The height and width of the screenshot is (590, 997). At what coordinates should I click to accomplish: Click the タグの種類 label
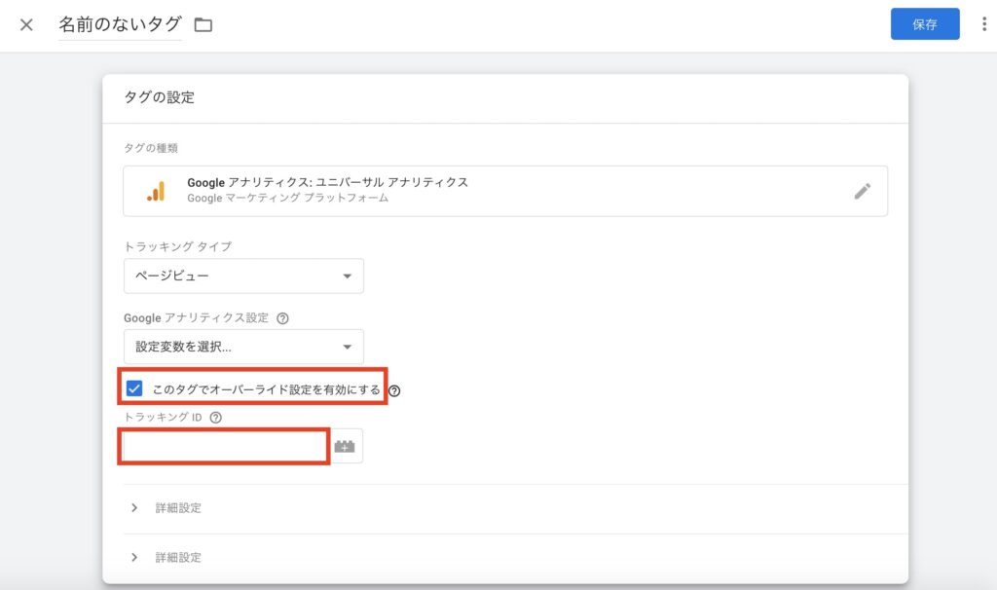click(x=151, y=148)
